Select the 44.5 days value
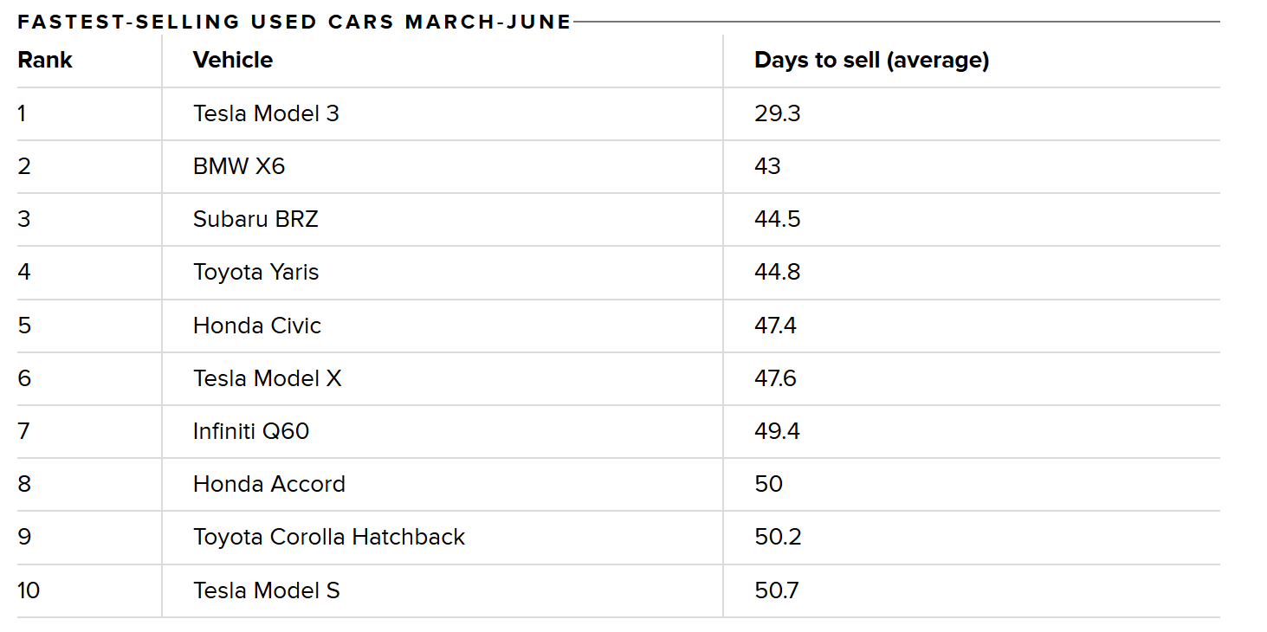Screen dimensions: 1267x632 tap(777, 219)
